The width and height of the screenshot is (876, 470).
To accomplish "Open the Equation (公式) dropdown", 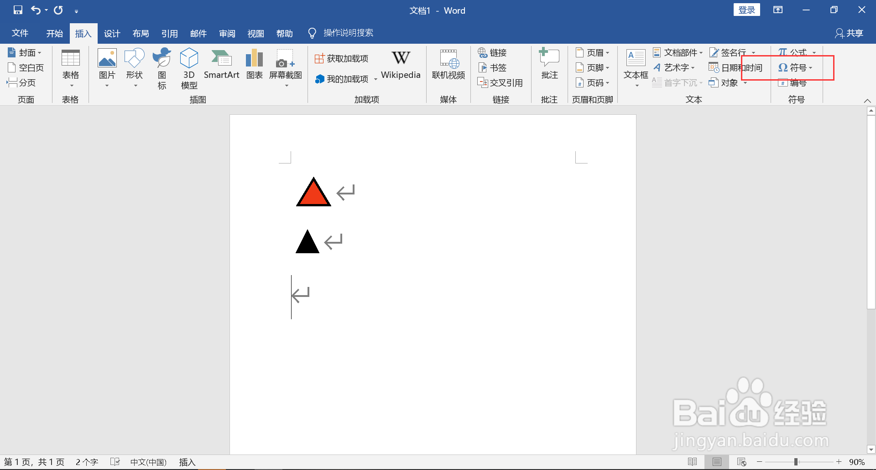I will tap(797, 52).
